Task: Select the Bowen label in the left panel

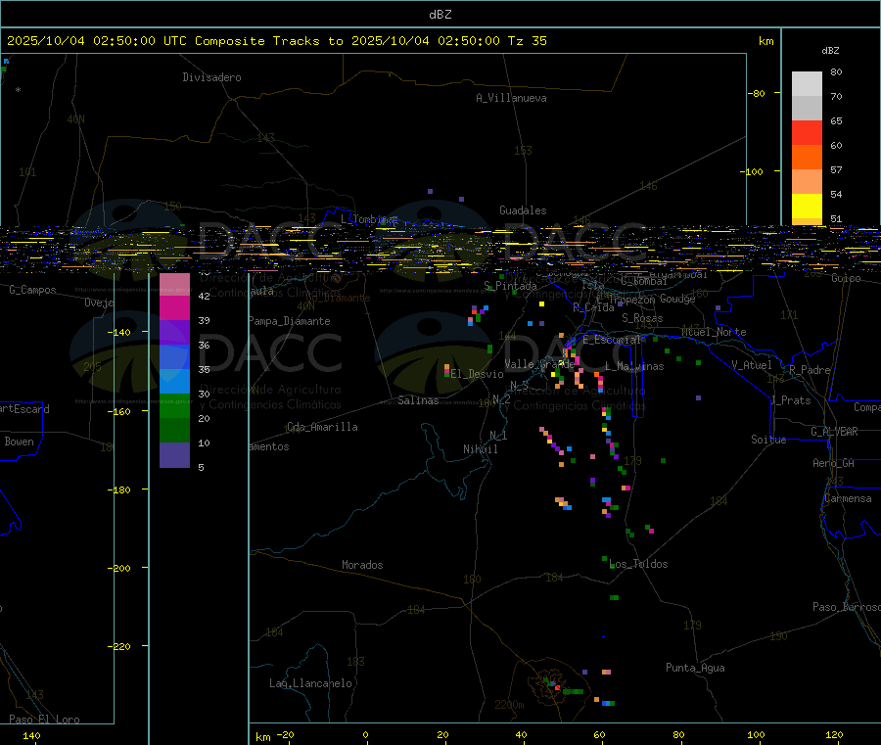Action: [x=20, y=442]
